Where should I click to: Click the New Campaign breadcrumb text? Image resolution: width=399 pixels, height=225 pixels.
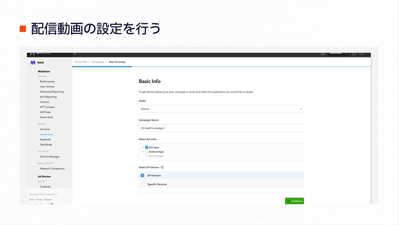pyautogui.click(x=117, y=62)
